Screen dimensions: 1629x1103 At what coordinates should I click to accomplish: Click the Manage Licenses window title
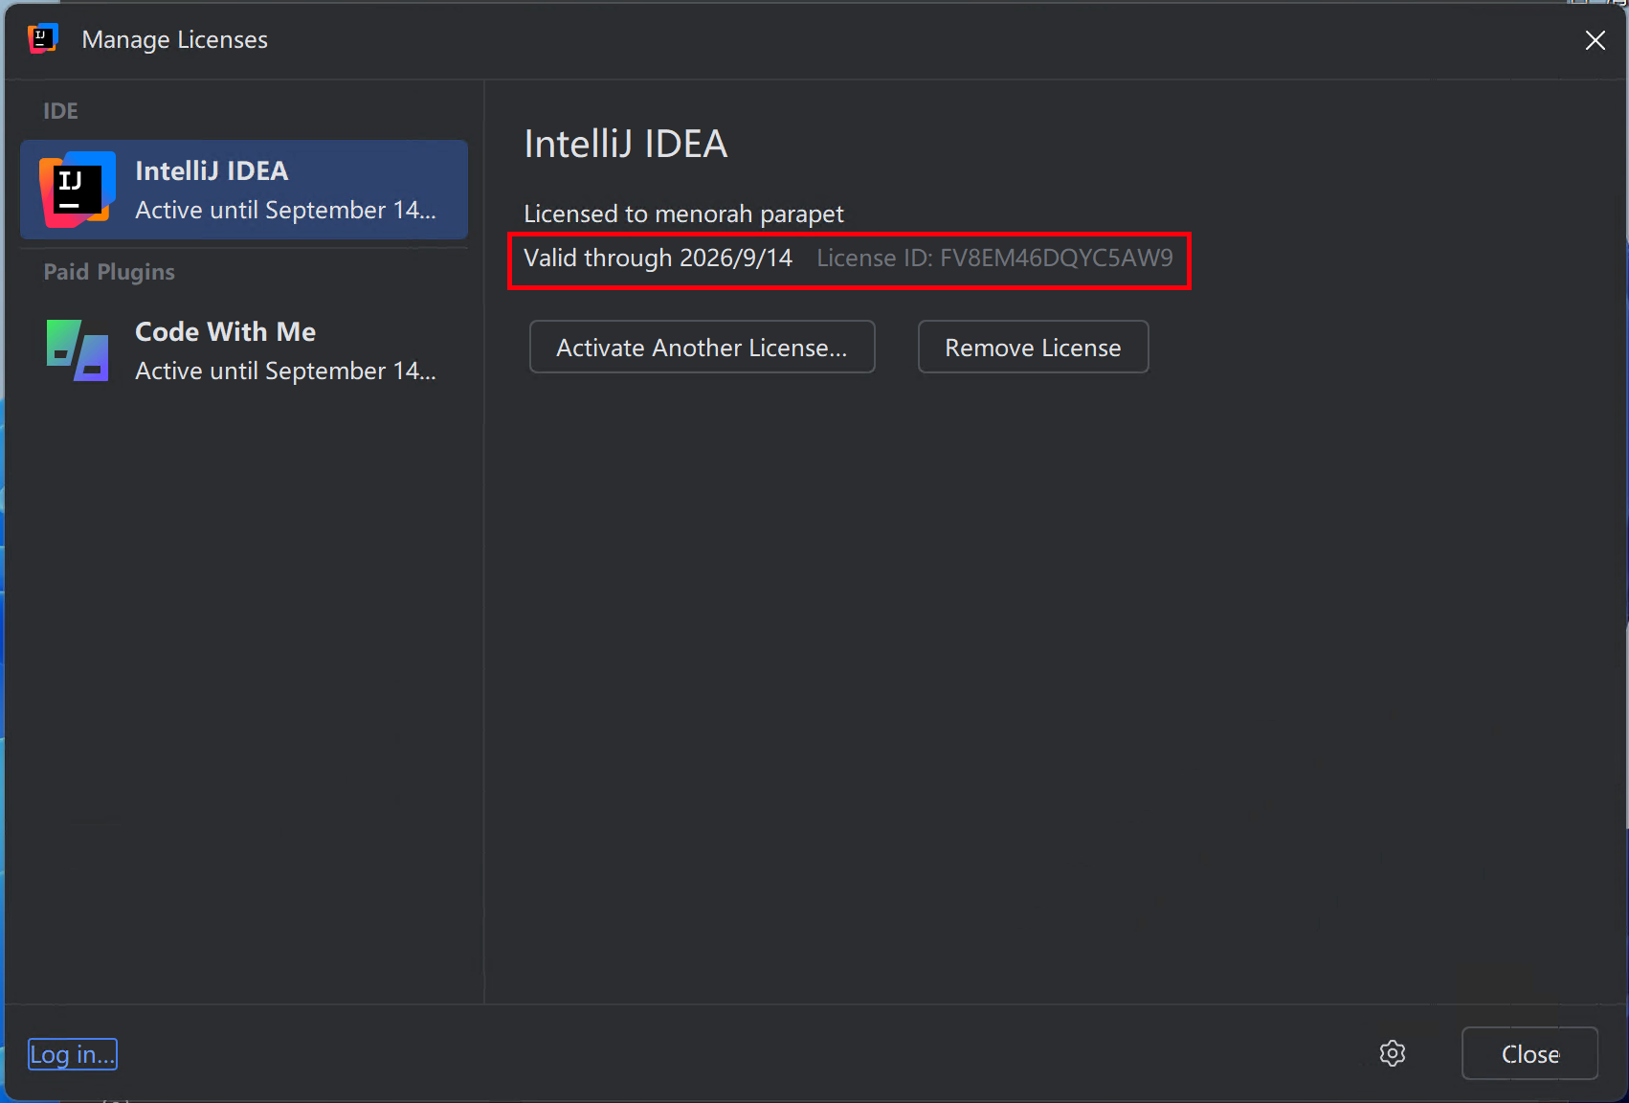175,39
